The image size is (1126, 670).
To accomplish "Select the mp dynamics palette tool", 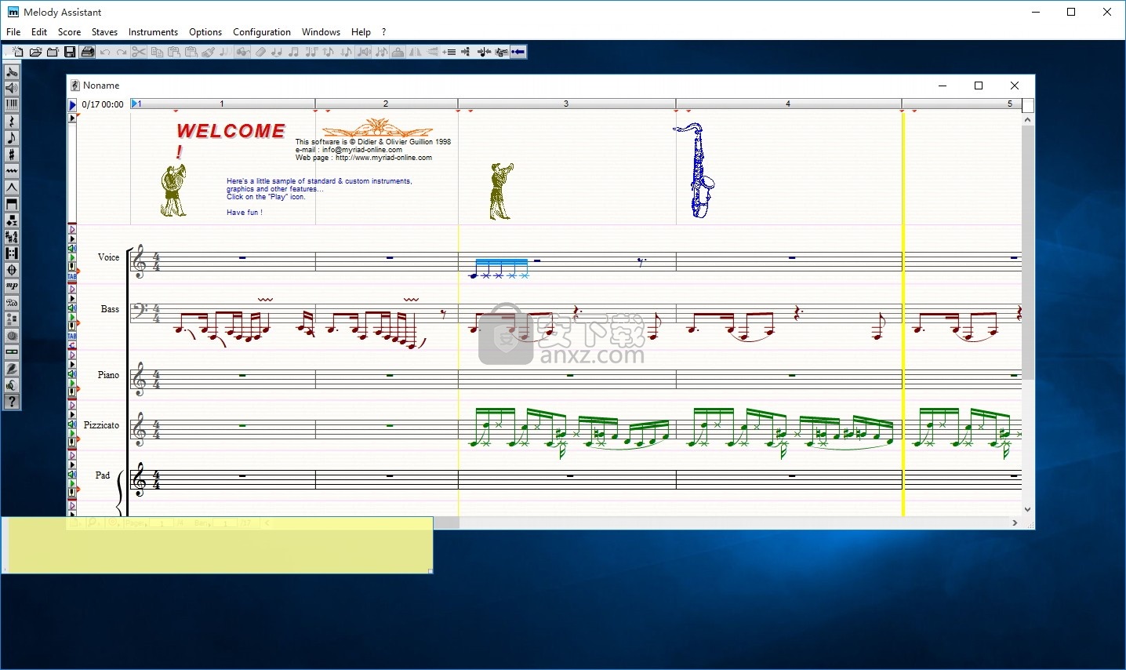I will pos(12,286).
